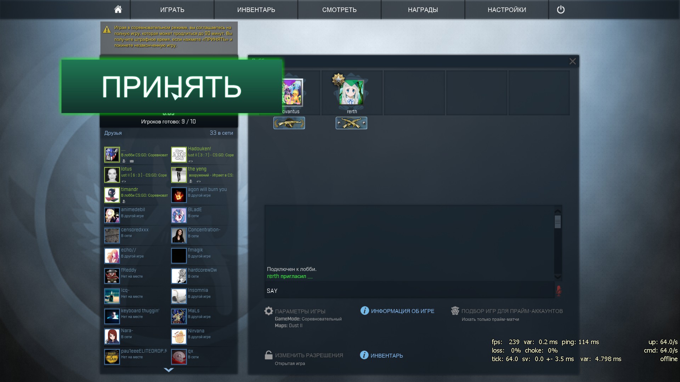The width and height of the screenshot is (680, 382).
Task: Toggle the red microphone mute icon
Action: point(559,291)
